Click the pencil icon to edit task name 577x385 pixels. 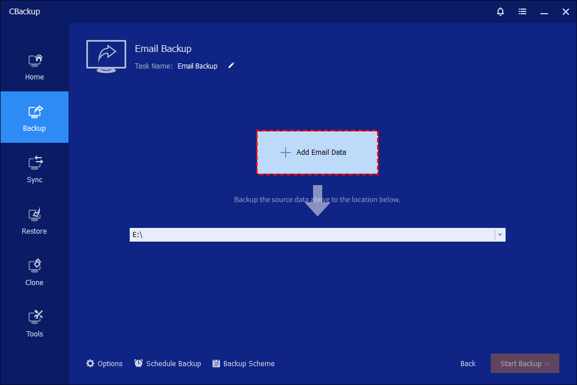(x=231, y=66)
